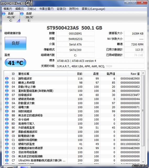The image size is (149, 168).
Task: Click the blue 良好 health status button
Action: pyautogui.click(x=15, y=43)
